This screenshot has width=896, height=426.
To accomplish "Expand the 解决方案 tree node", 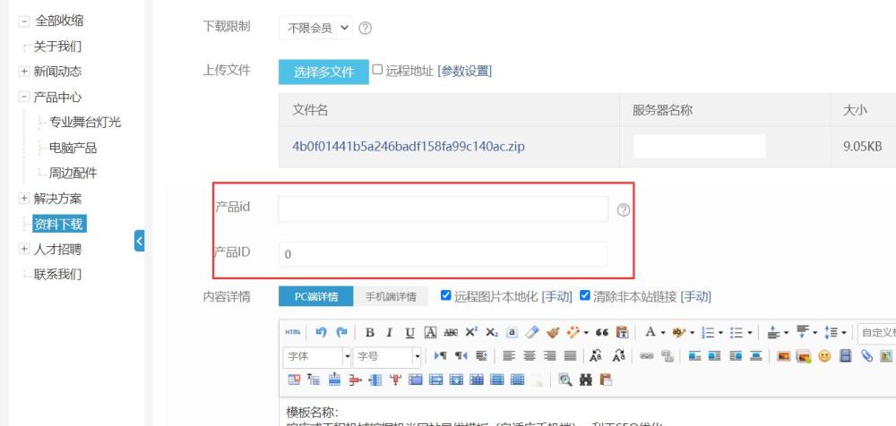I will (24, 198).
